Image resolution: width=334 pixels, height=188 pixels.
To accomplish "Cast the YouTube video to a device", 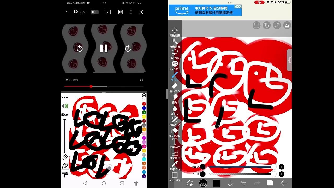I will [x=108, y=12].
